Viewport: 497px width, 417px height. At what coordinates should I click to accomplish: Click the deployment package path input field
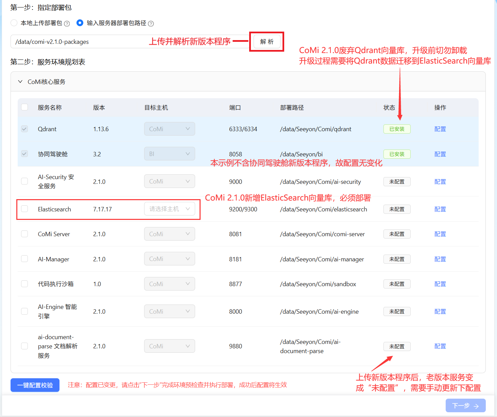131,41
